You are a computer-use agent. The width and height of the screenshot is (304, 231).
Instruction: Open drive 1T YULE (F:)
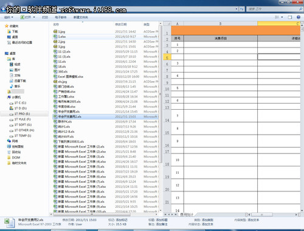point(20,119)
